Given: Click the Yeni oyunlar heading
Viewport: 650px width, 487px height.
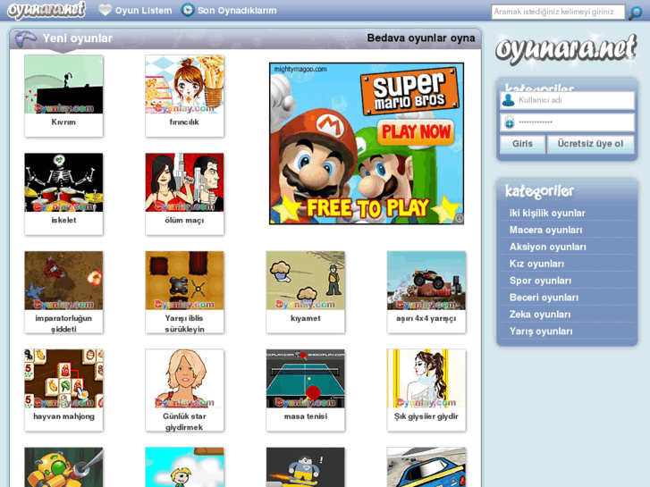Looking at the screenshot, I should [78, 38].
